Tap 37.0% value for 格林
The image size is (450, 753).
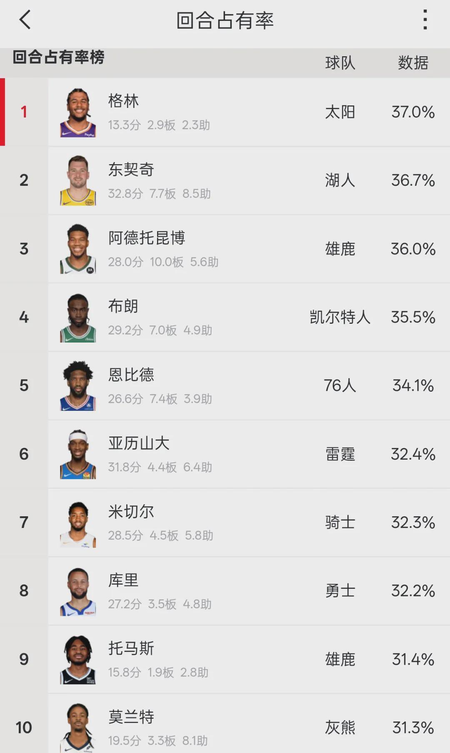(413, 111)
